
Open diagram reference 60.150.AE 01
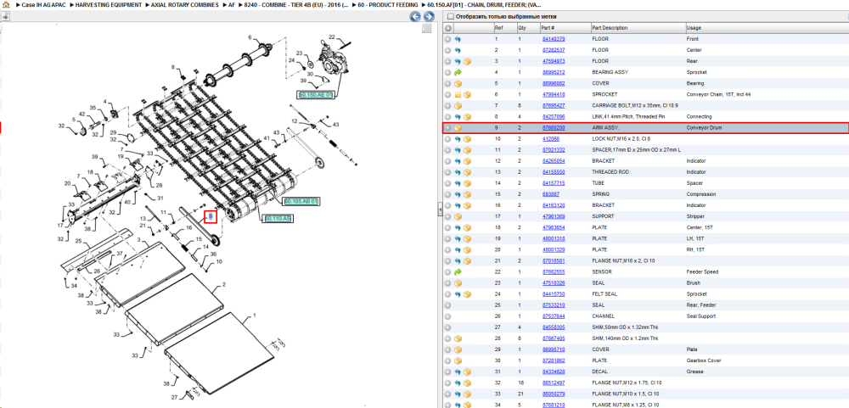[x=316, y=94]
